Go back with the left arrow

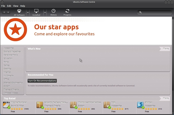click(x=4, y=12)
